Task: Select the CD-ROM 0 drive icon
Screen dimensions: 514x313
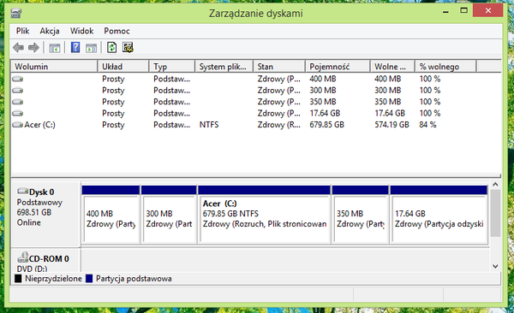Action: pos(22,257)
